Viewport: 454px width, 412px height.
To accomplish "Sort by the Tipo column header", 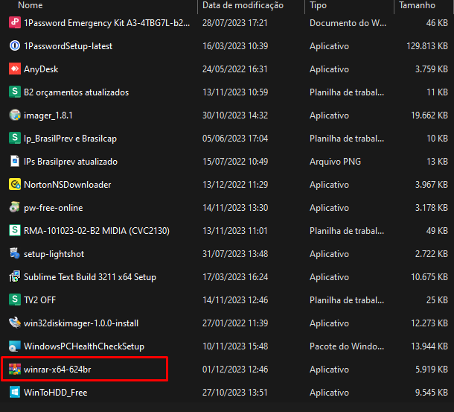I will (x=318, y=5).
